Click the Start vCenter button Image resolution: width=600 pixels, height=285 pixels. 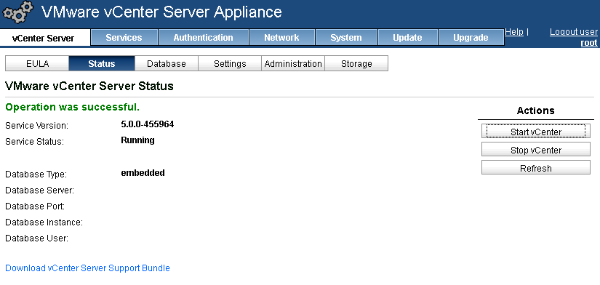[536, 132]
